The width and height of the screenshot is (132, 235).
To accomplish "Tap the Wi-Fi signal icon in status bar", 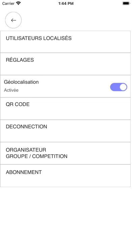I will [x=19, y=3].
